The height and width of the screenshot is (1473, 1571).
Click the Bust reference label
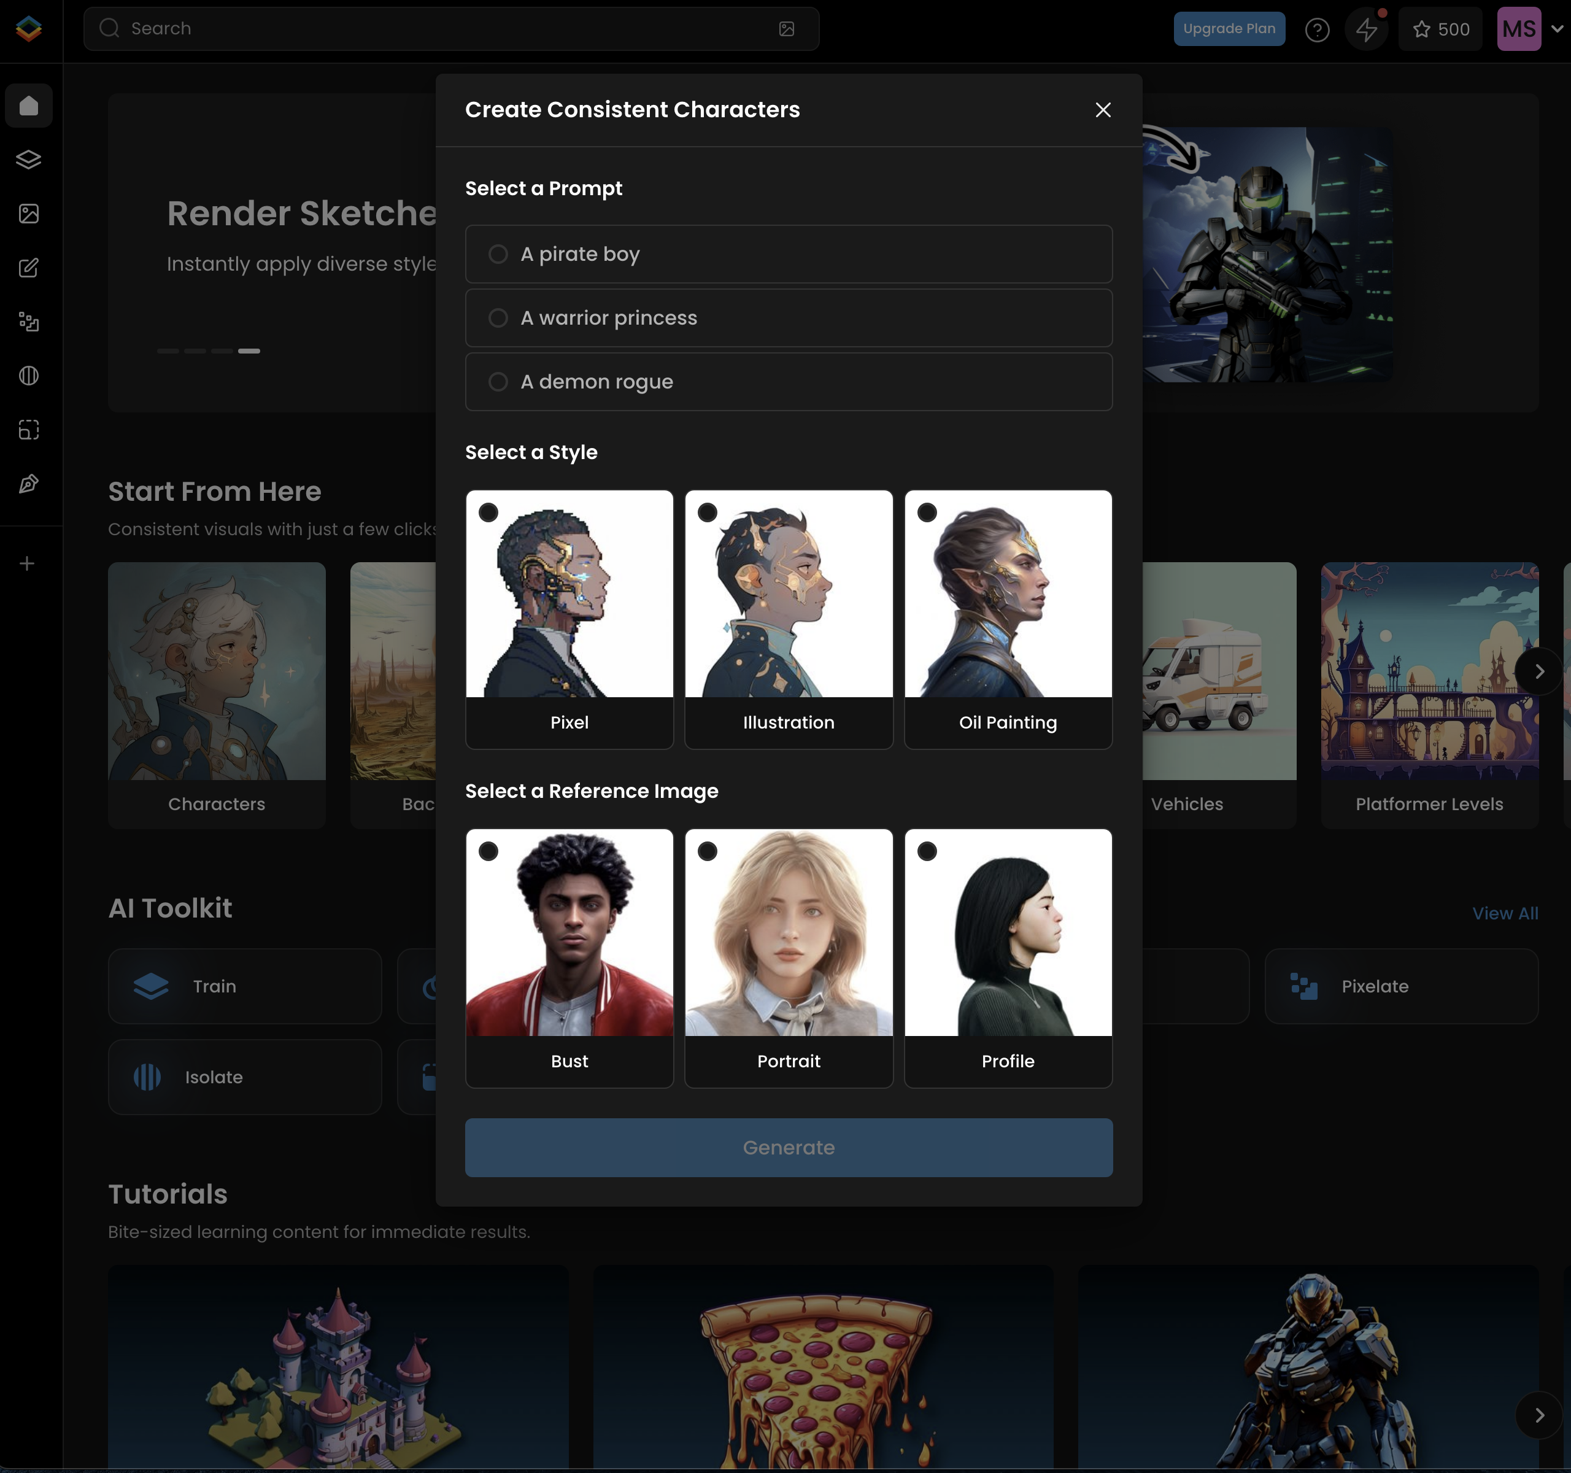coord(569,1061)
